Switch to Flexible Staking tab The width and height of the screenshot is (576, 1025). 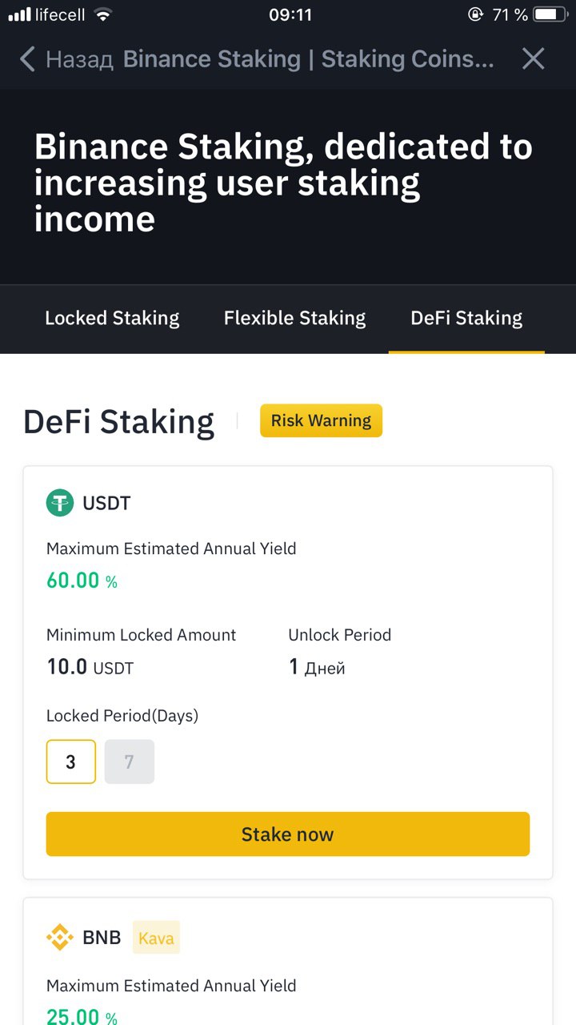click(294, 318)
